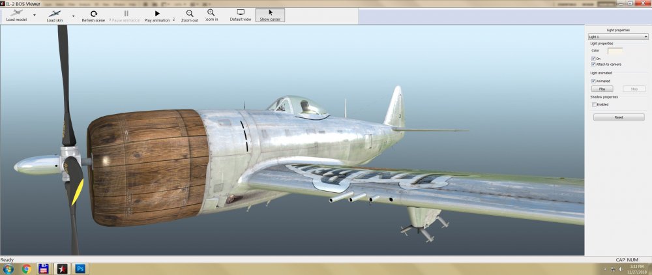Uncheck Attach to camera
The width and height of the screenshot is (652, 275).
coord(593,65)
